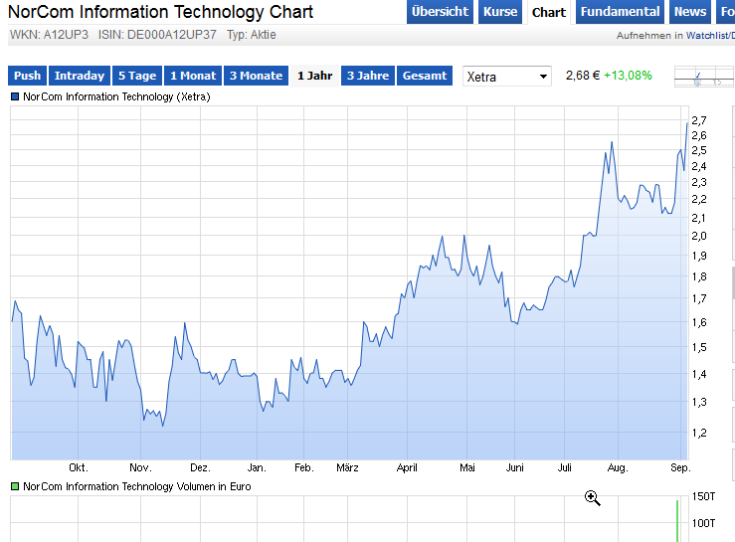The width and height of the screenshot is (735, 542).
Task: Click the Volumen in Euro legend text
Action: pyautogui.click(x=137, y=486)
